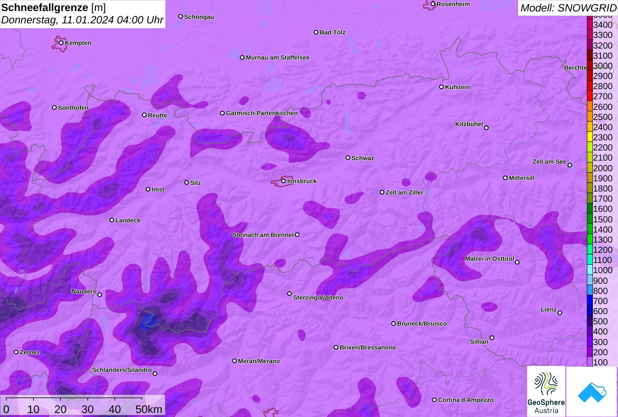
Task: Click the Schongau marker dot
Action: coord(181,16)
